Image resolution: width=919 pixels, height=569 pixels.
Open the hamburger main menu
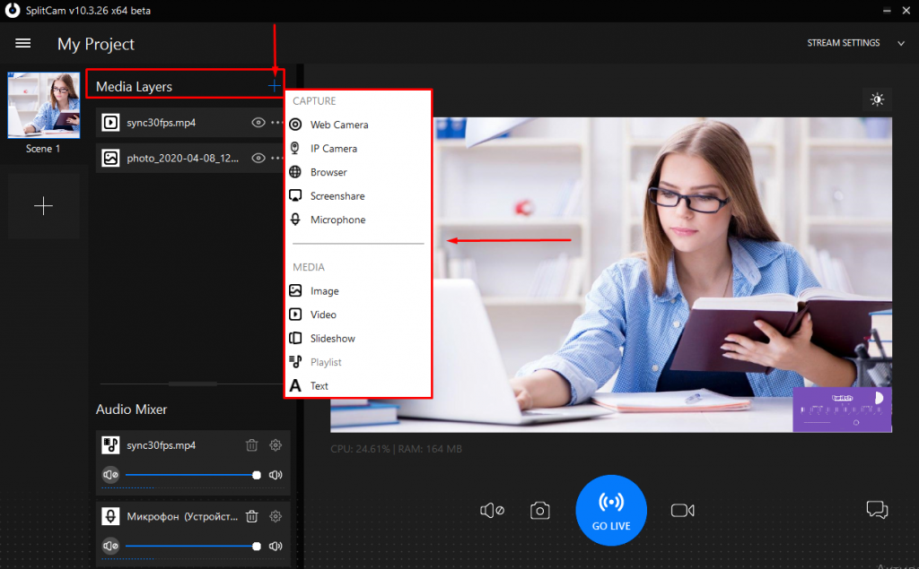(x=22, y=43)
